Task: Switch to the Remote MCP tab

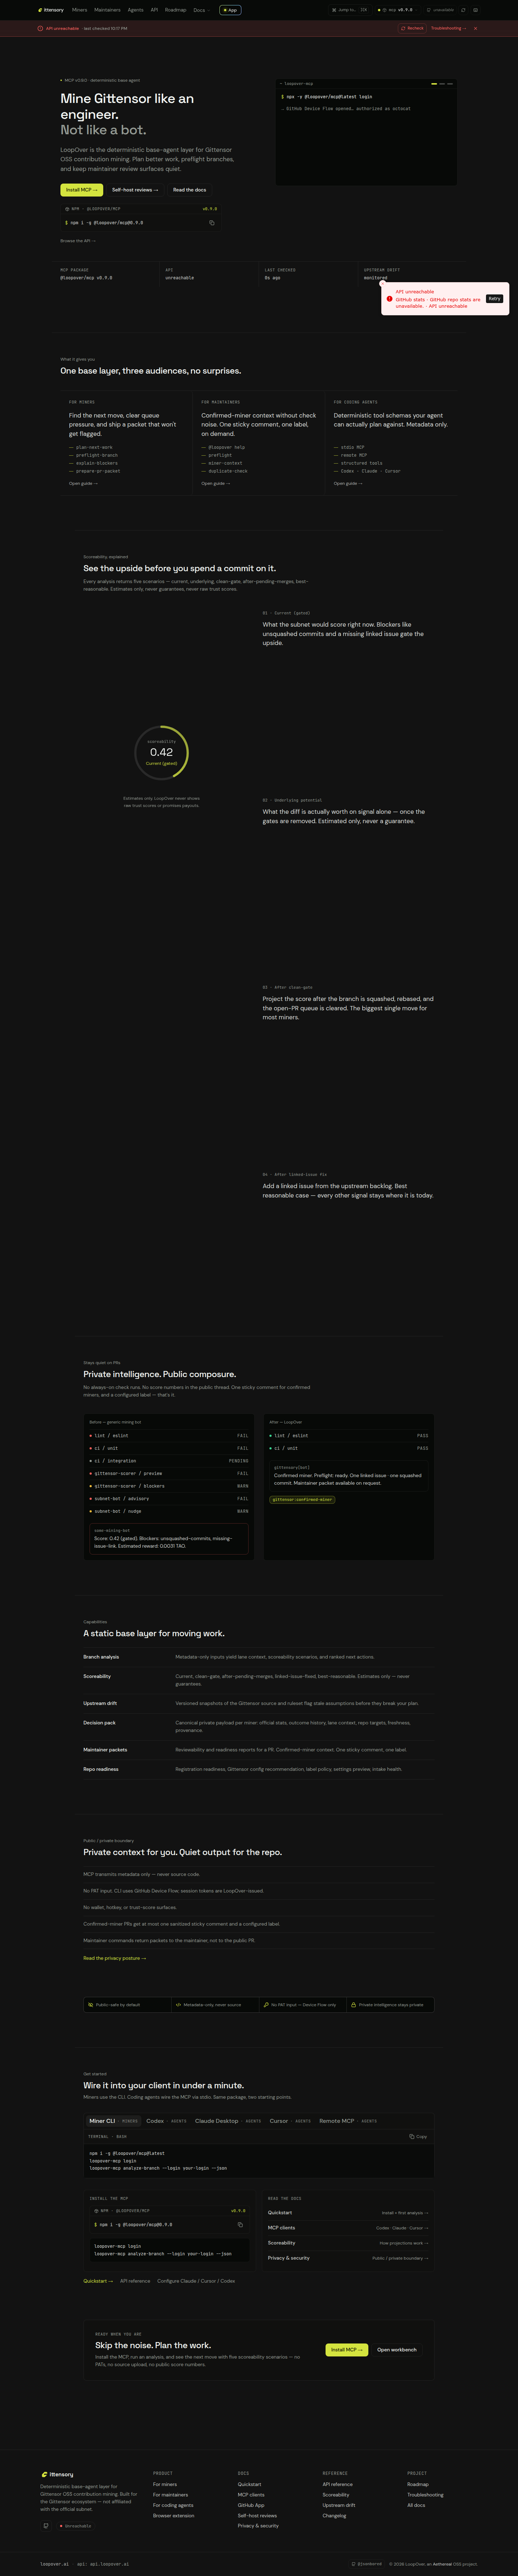Action: 348,2121
